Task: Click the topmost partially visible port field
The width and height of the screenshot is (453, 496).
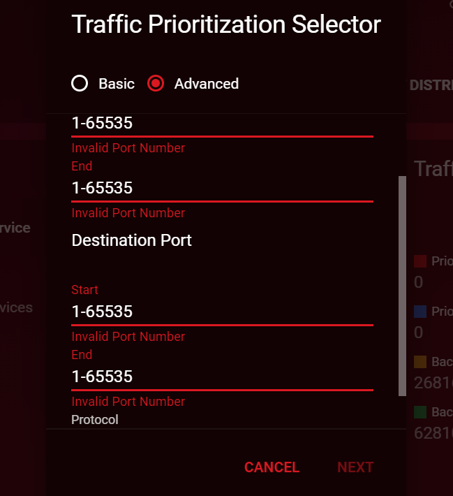Action: point(222,124)
